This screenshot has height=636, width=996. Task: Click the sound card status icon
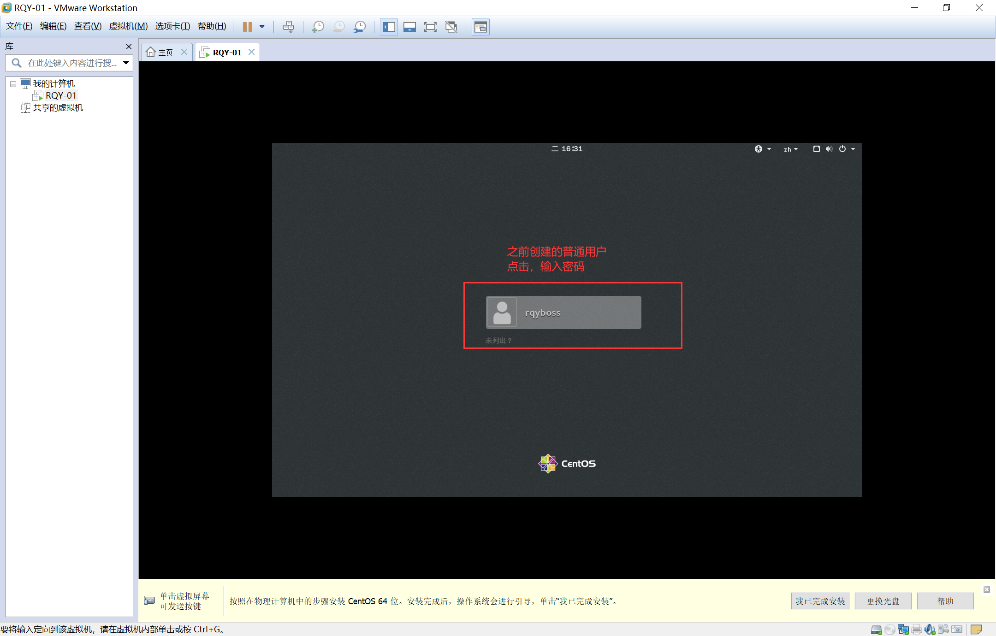pos(930,630)
